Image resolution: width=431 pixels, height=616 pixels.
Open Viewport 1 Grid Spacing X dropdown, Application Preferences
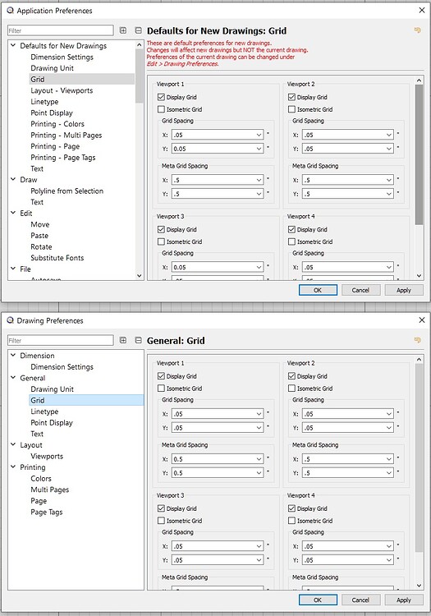259,135
